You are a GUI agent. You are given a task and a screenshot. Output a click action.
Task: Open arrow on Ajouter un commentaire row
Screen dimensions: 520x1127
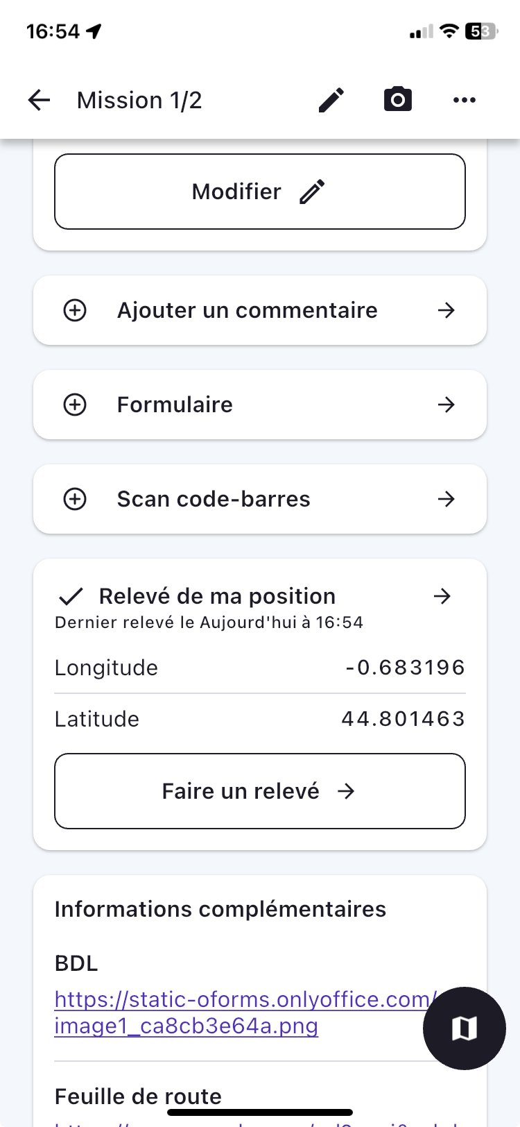[x=447, y=310]
